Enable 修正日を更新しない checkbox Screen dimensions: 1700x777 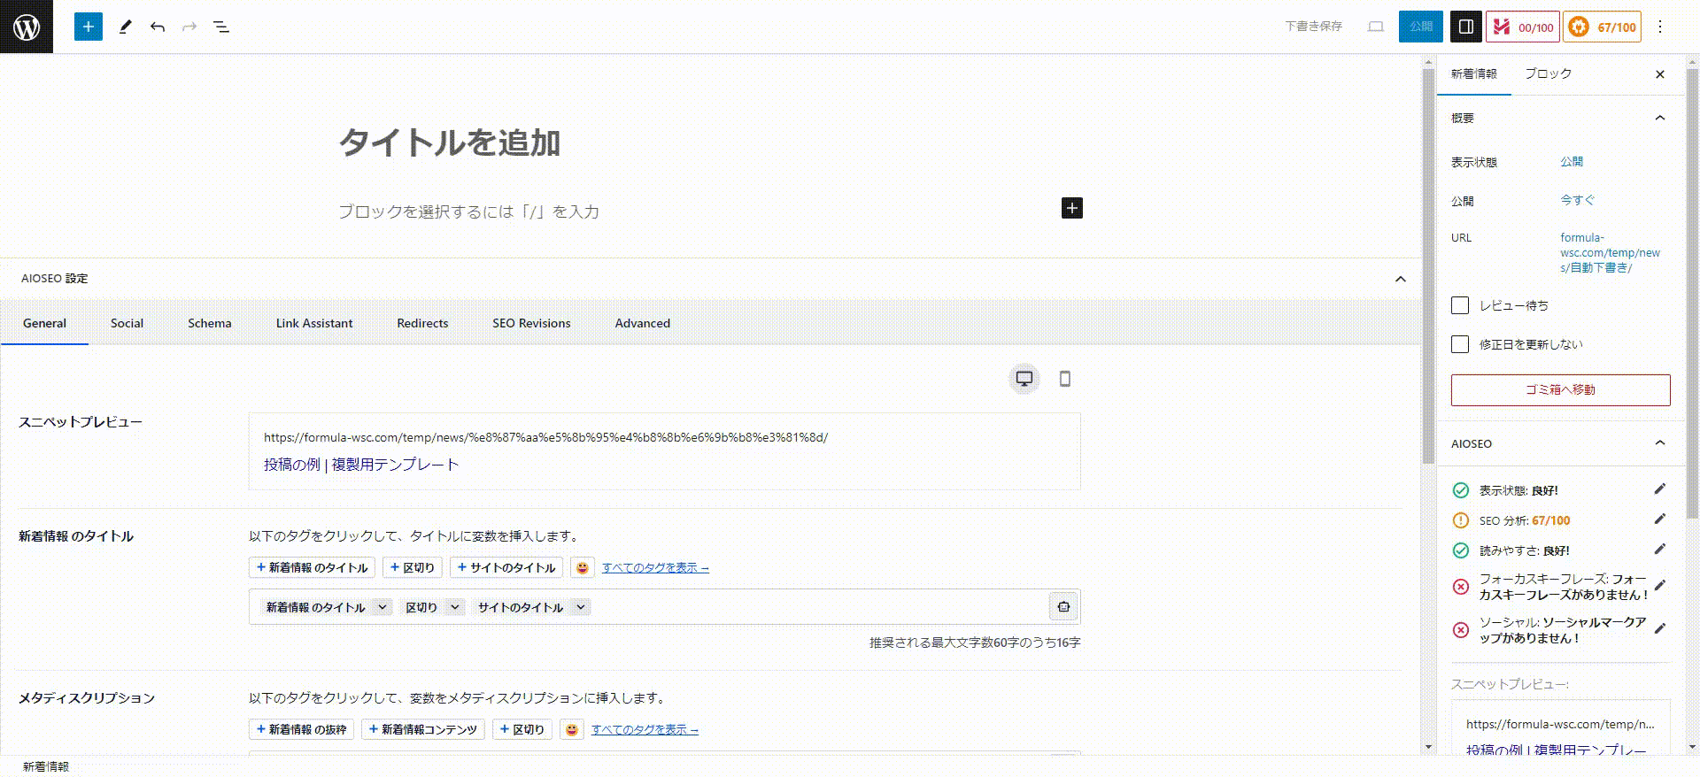[x=1460, y=344]
